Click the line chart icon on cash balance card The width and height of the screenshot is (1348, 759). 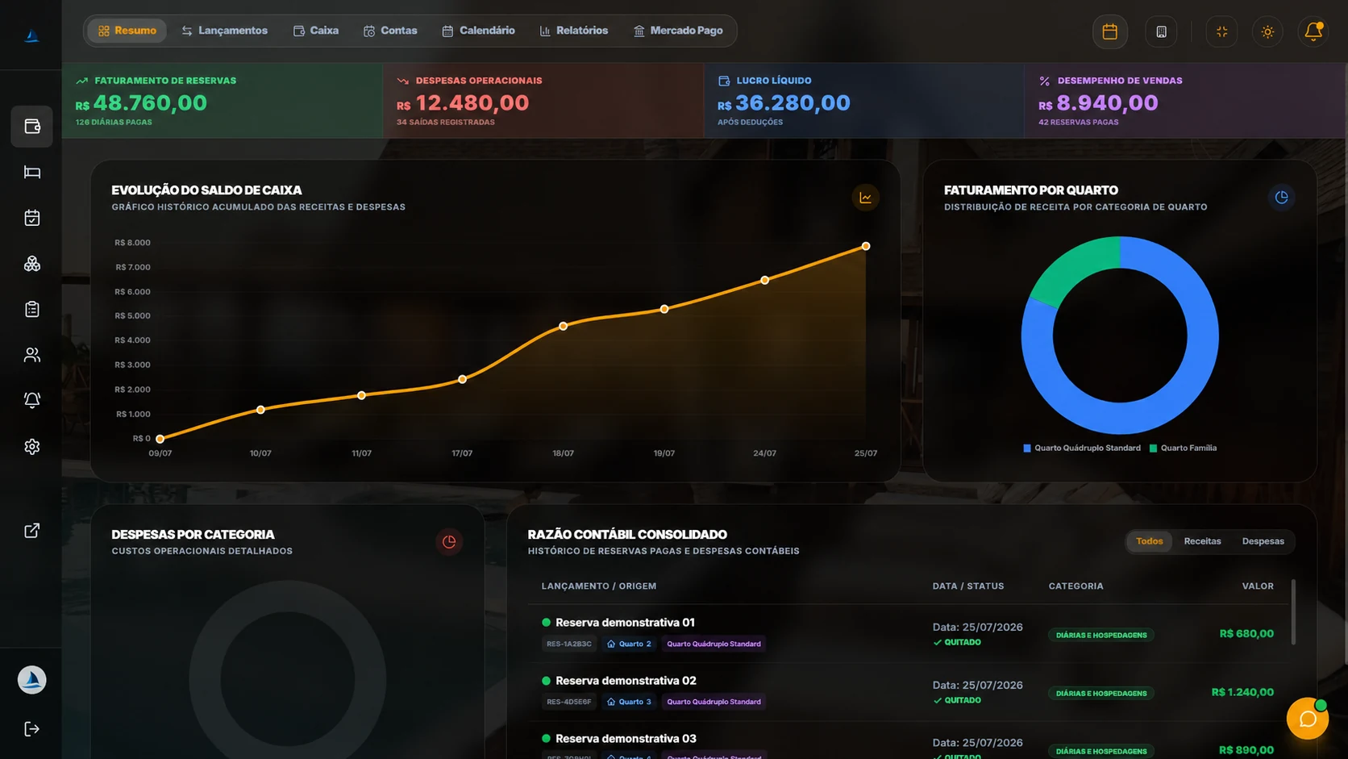(x=865, y=198)
